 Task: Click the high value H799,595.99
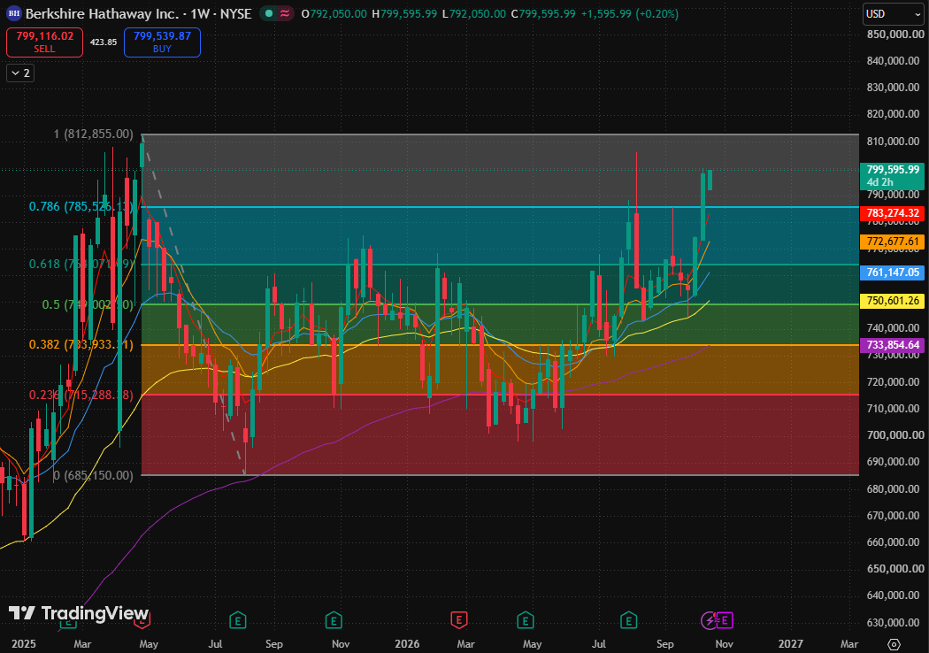click(404, 13)
